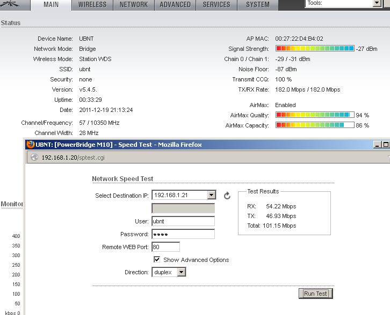Click the TX/RX Rate value 182.0 Mbps

307,89
